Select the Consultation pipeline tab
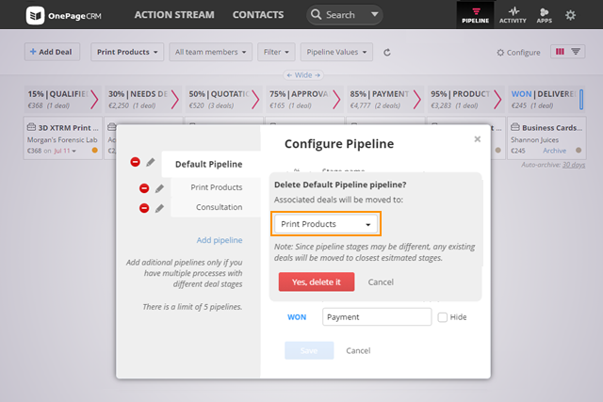The width and height of the screenshot is (603, 402). (x=216, y=207)
